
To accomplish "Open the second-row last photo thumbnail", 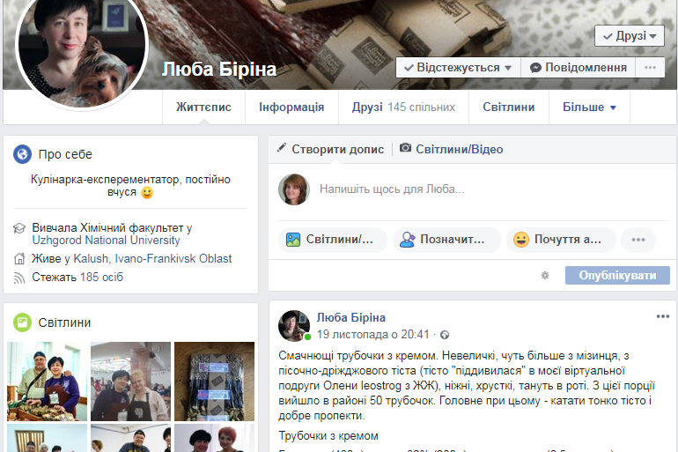I will tap(215, 438).
